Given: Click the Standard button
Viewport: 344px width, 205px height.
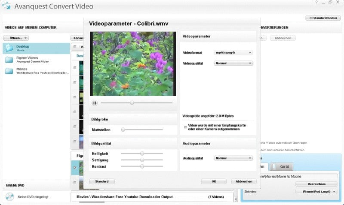Looking at the screenshot, I should (x=102, y=181).
